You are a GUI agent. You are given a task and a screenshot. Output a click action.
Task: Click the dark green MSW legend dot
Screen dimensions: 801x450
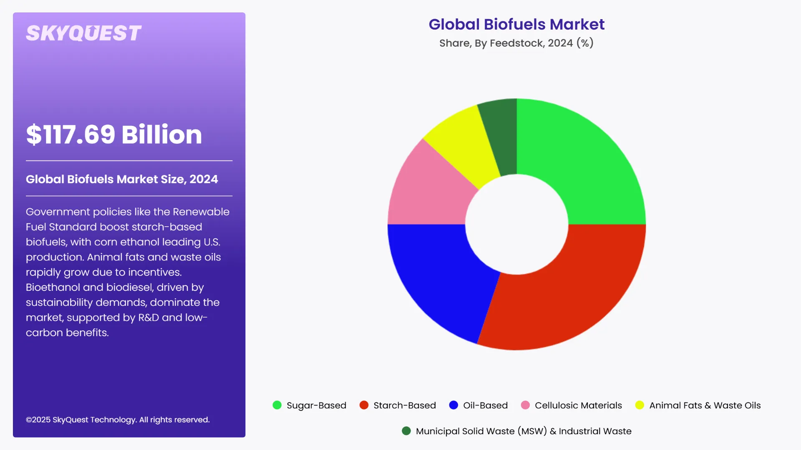[x=406, y=431]
